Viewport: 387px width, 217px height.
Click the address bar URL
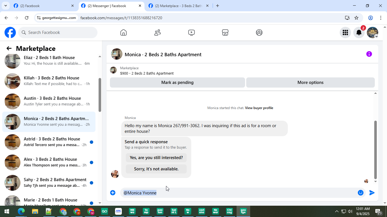[121, 18]
